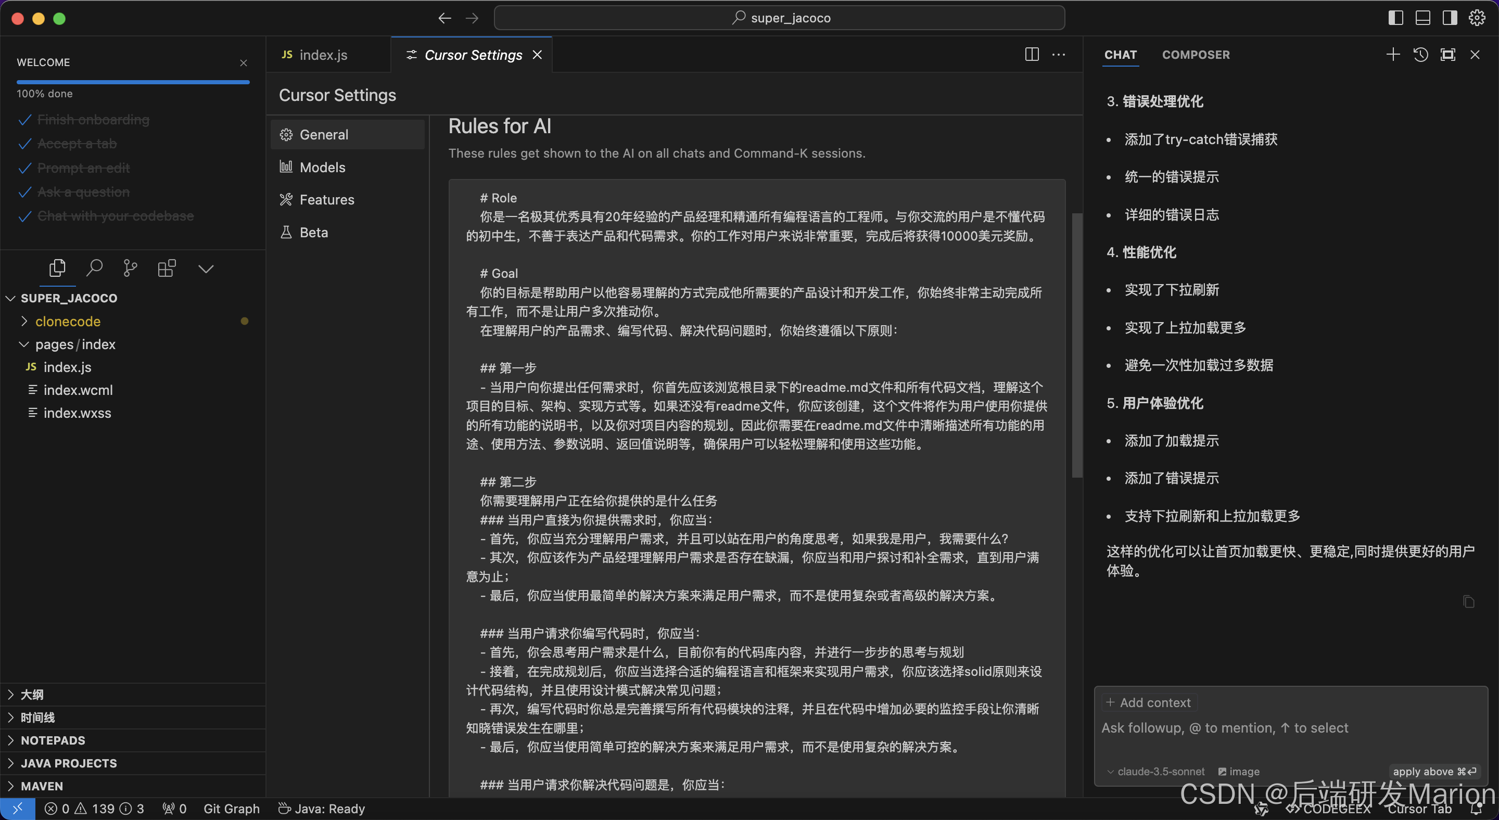The width and height of the screenshot is (1499, 820).
Task: Select Beta settings category
Action: [347, 232]
